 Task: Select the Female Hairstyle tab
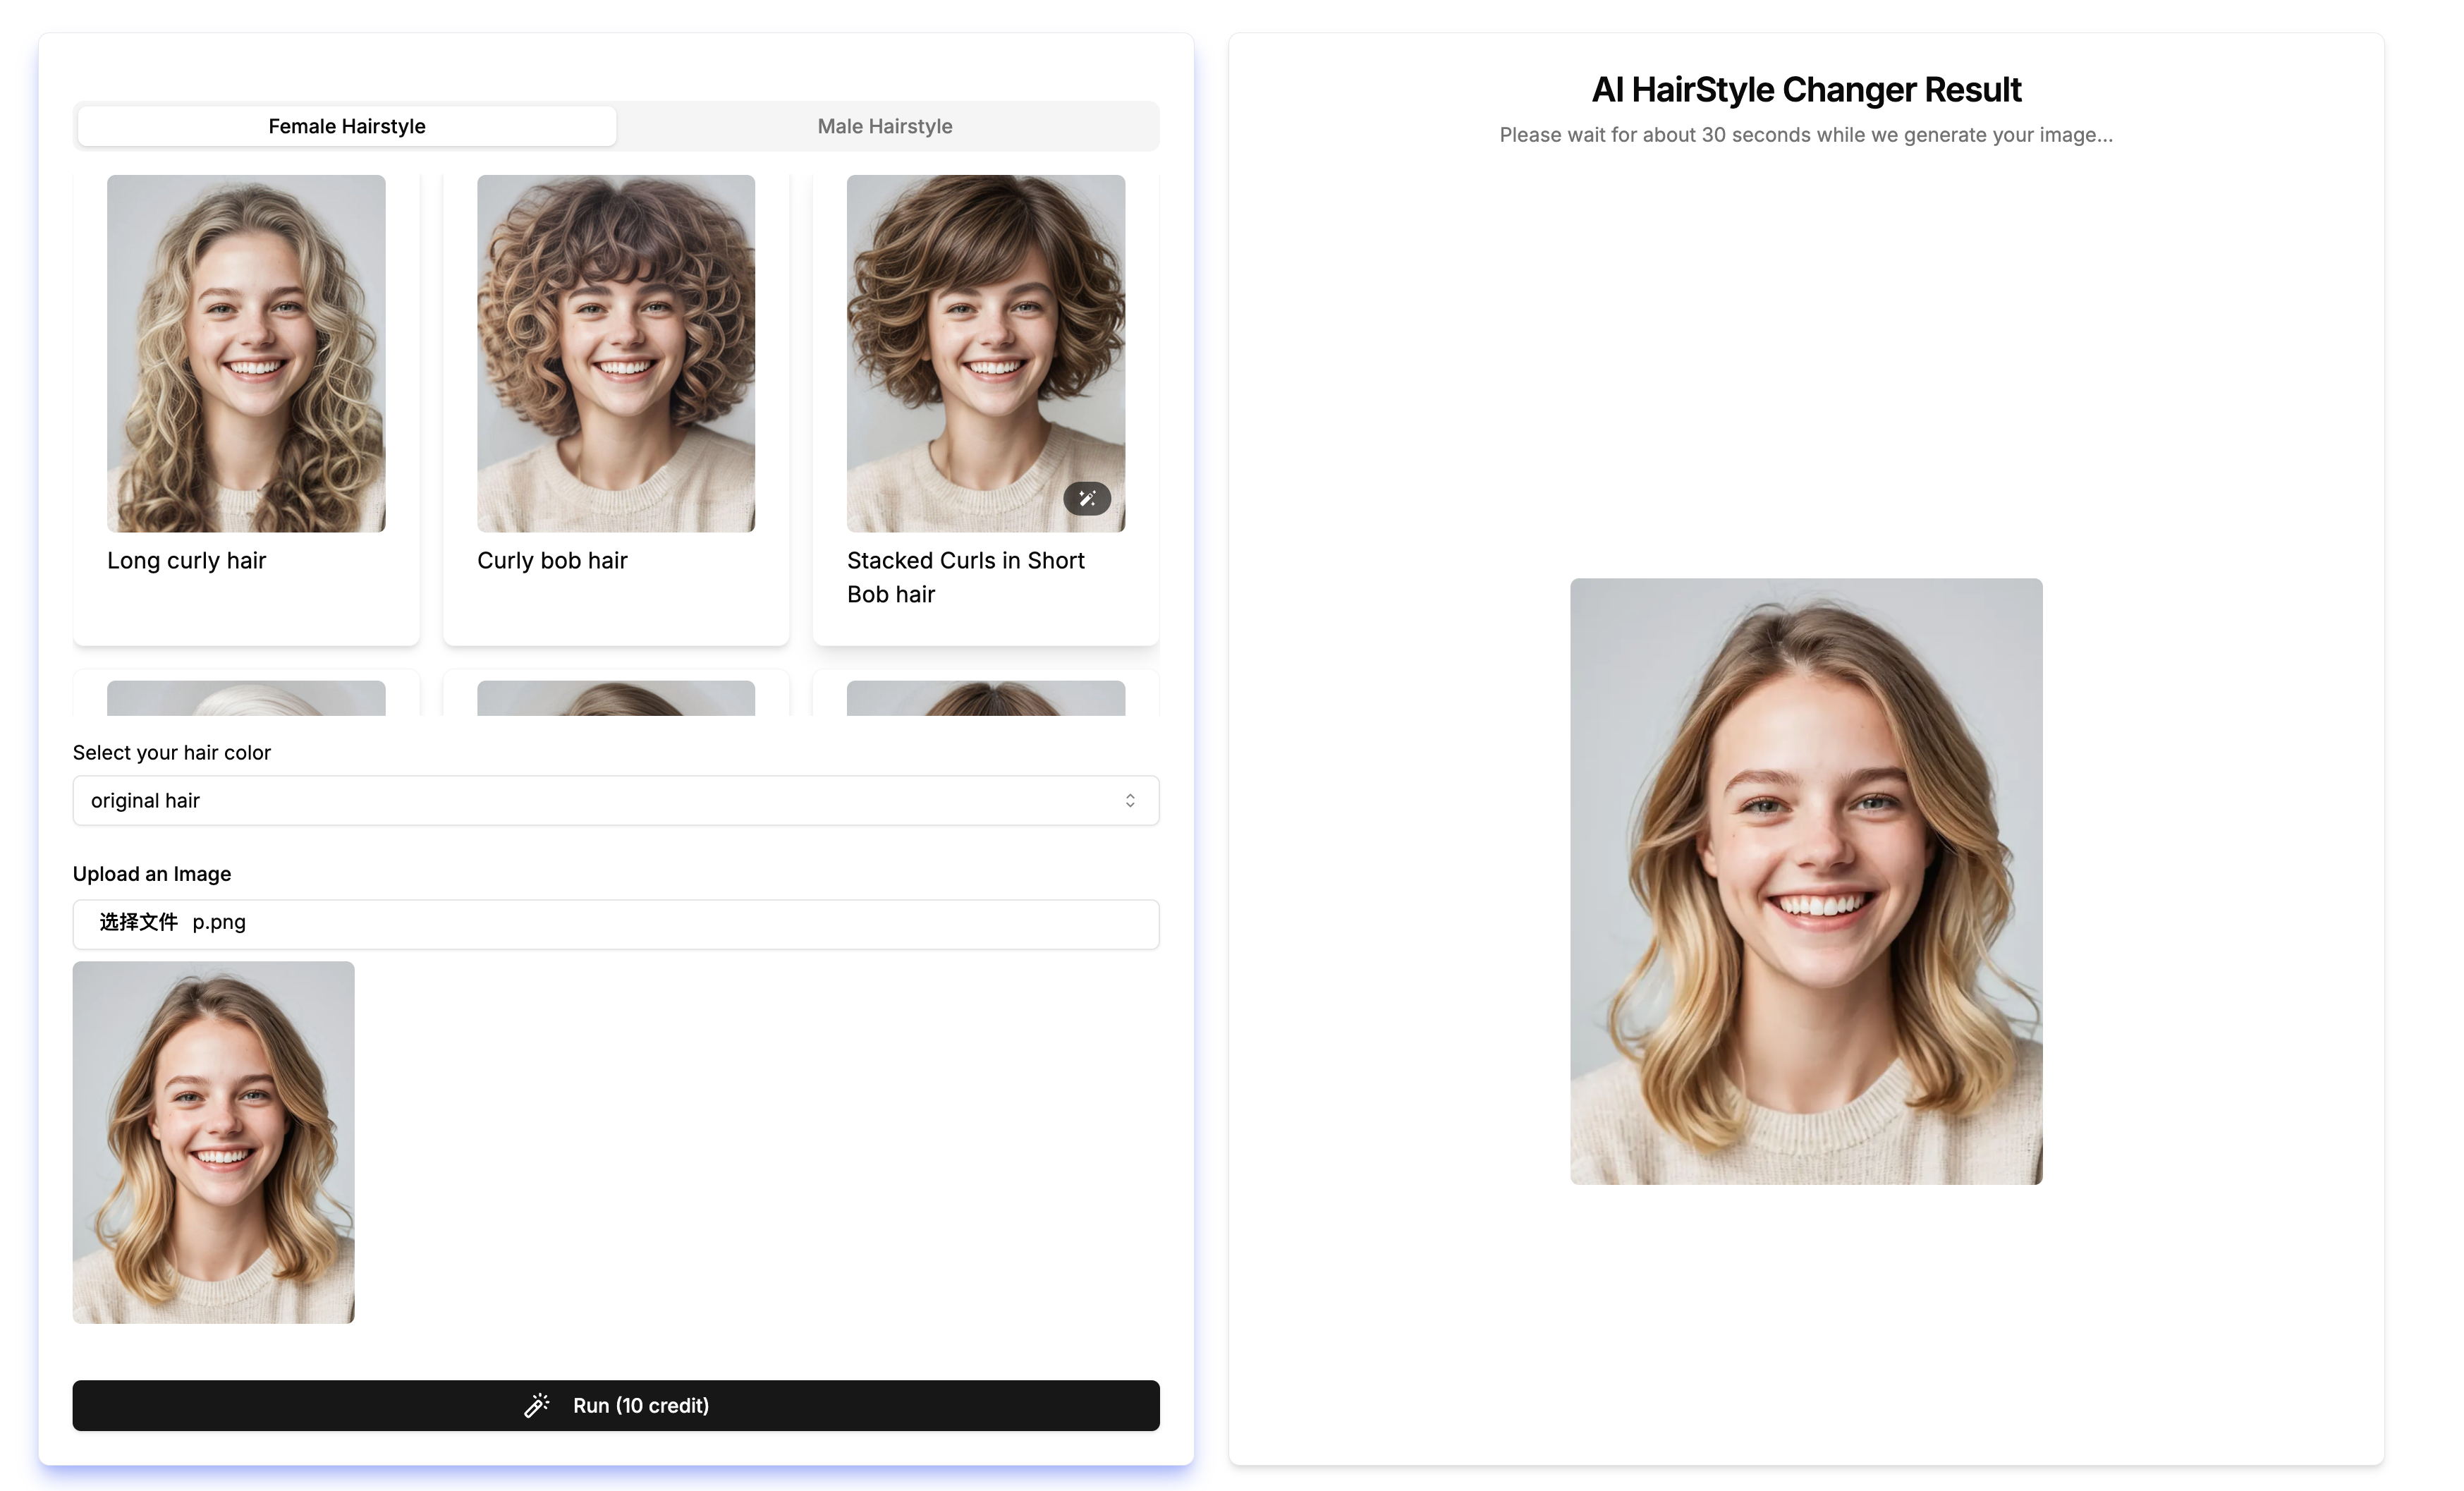(x=346, y=126)
